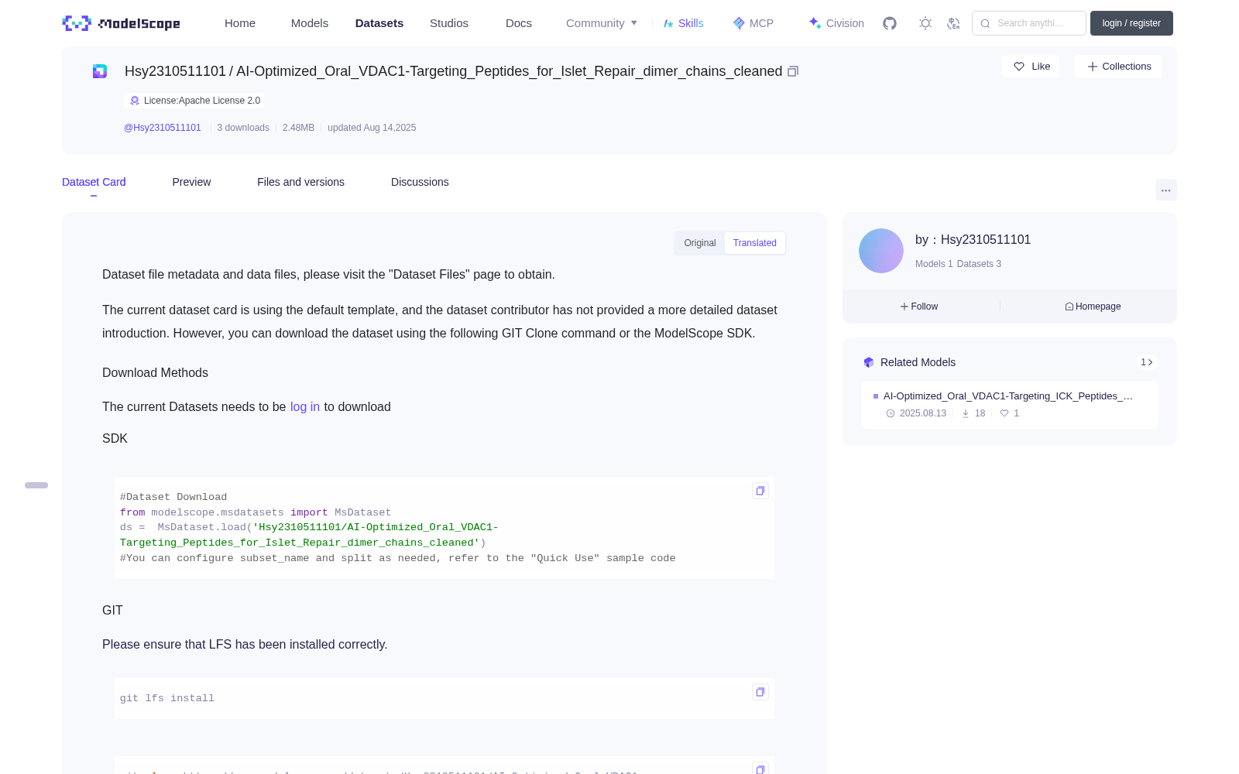Click the Related Models cube icon

point(869,362)
